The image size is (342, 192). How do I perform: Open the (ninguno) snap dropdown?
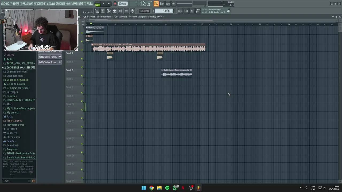pyautogui.click(x=144, y=11)
